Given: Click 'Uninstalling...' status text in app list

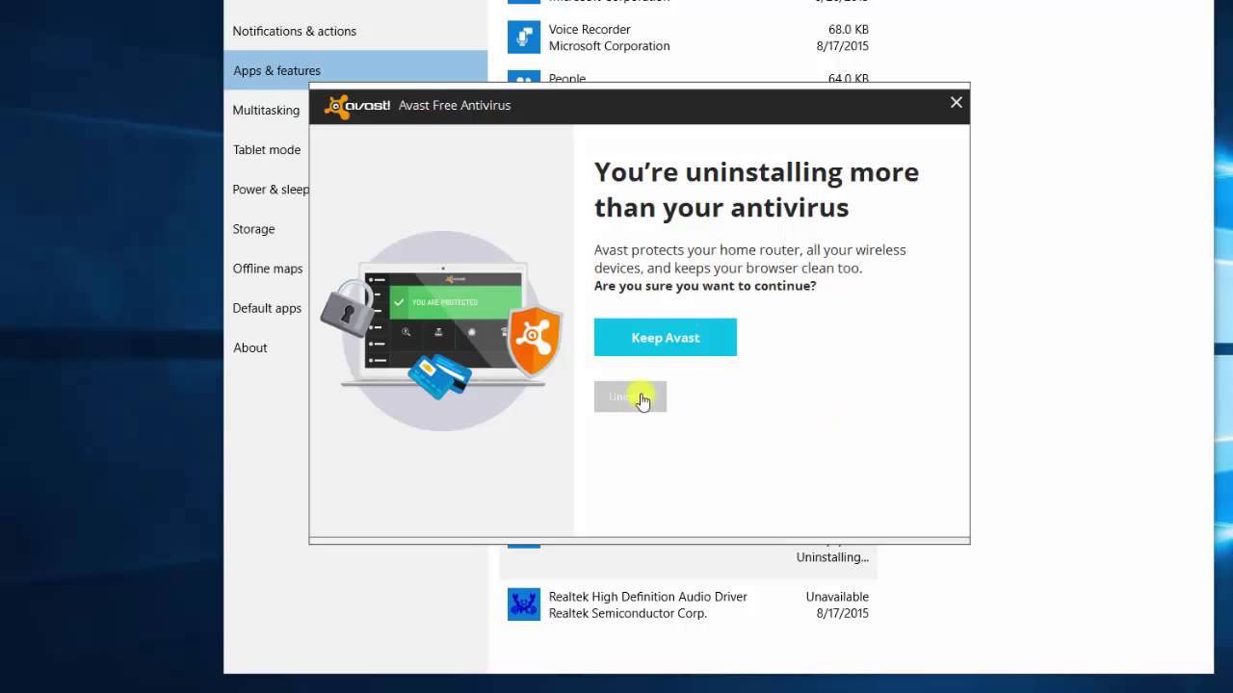Looking at the screenshot, I should 832,557.
